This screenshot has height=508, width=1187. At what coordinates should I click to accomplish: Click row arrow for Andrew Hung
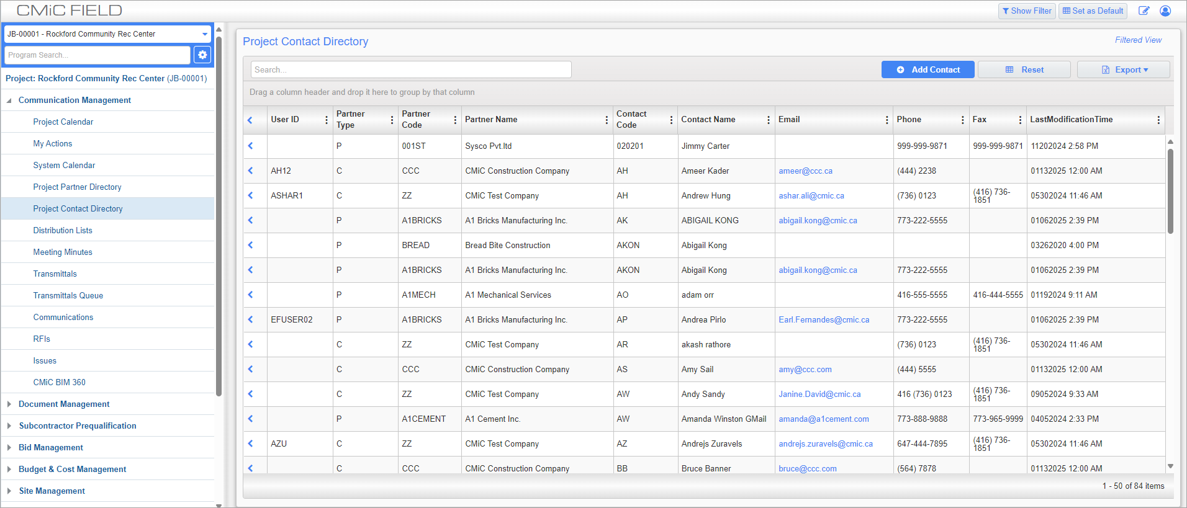[x=251, y=195]
